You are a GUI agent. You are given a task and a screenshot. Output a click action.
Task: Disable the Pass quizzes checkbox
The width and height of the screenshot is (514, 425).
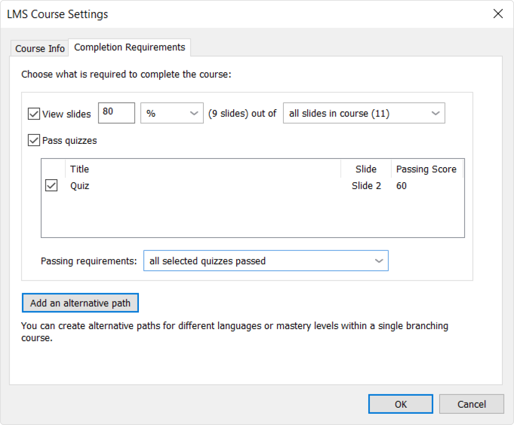pyautogui.click(x=33, y=140)
